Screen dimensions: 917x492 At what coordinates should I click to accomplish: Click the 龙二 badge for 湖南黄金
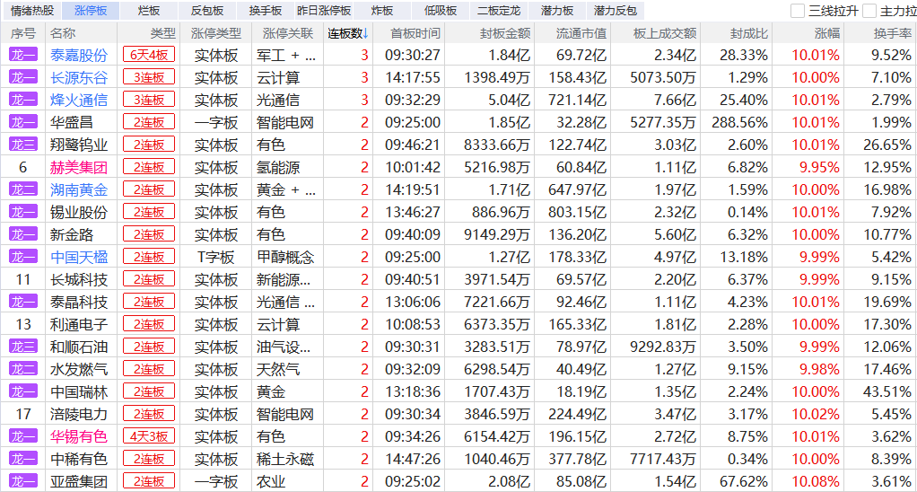[x=22, y=189]
